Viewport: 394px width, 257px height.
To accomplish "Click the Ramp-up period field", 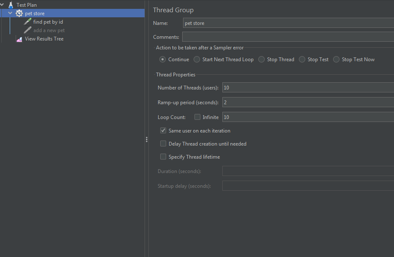I will point(308,102).
